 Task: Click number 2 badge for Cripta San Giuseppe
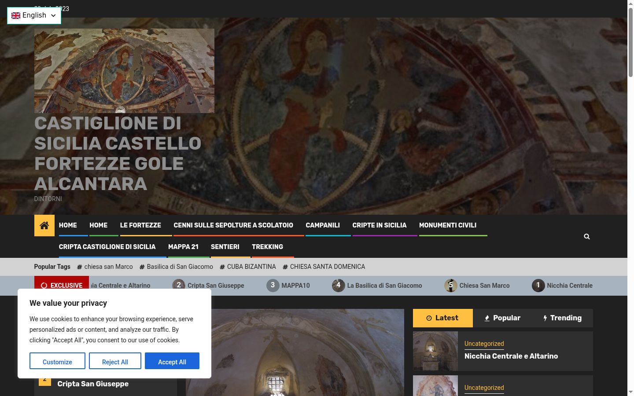tap(179, 286)
